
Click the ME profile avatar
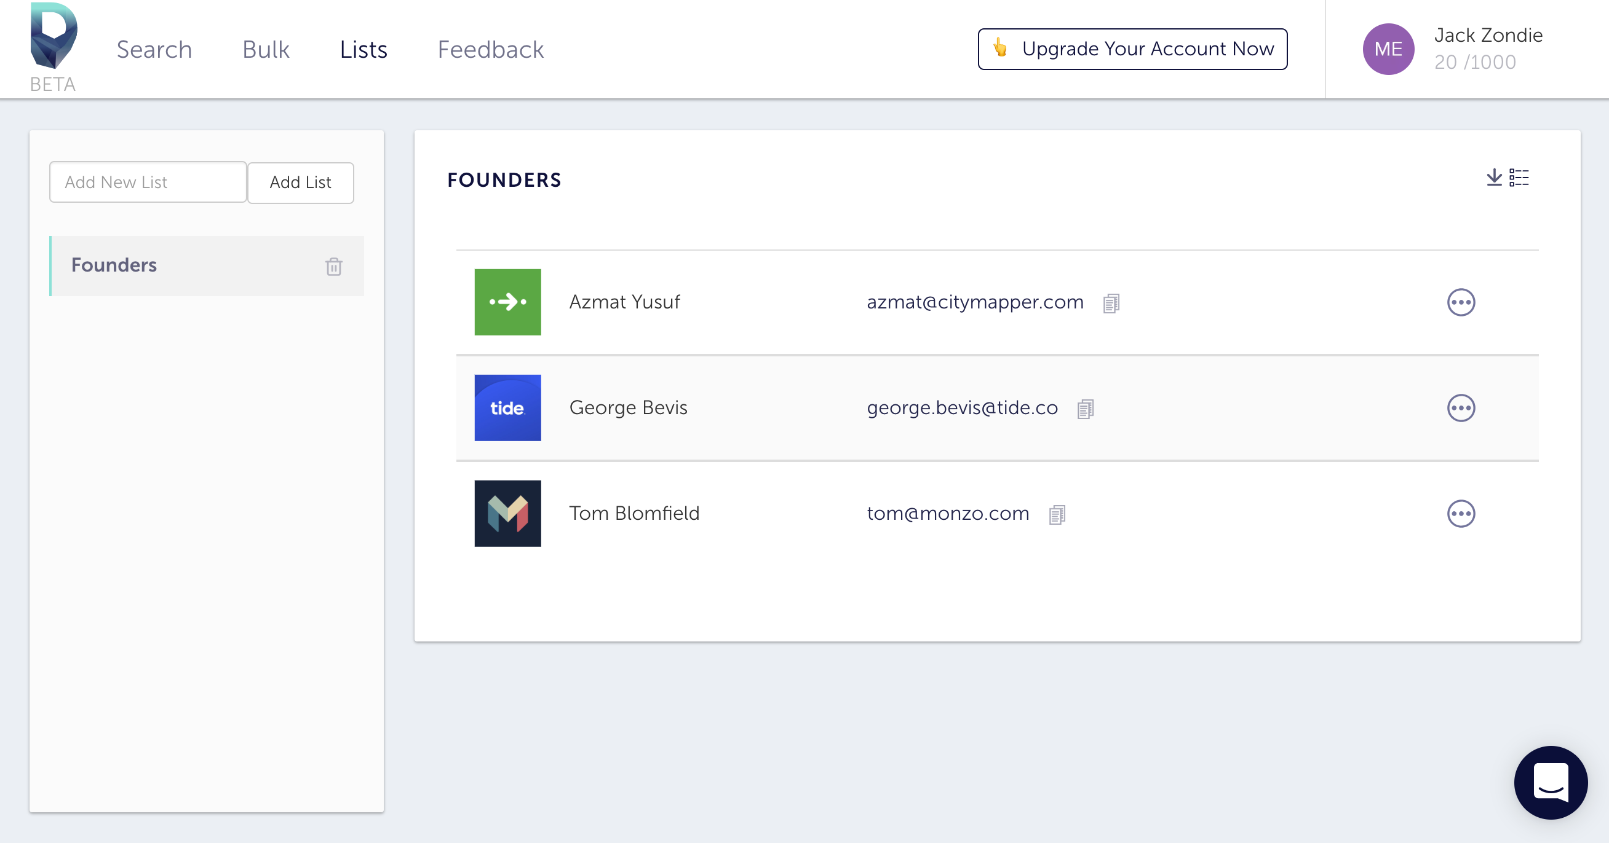click(x=1388, y=49)
